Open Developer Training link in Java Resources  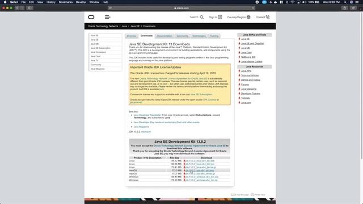251,93
